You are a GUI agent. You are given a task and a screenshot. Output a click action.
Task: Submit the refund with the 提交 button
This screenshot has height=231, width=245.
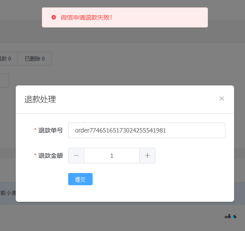coord(80,179)
